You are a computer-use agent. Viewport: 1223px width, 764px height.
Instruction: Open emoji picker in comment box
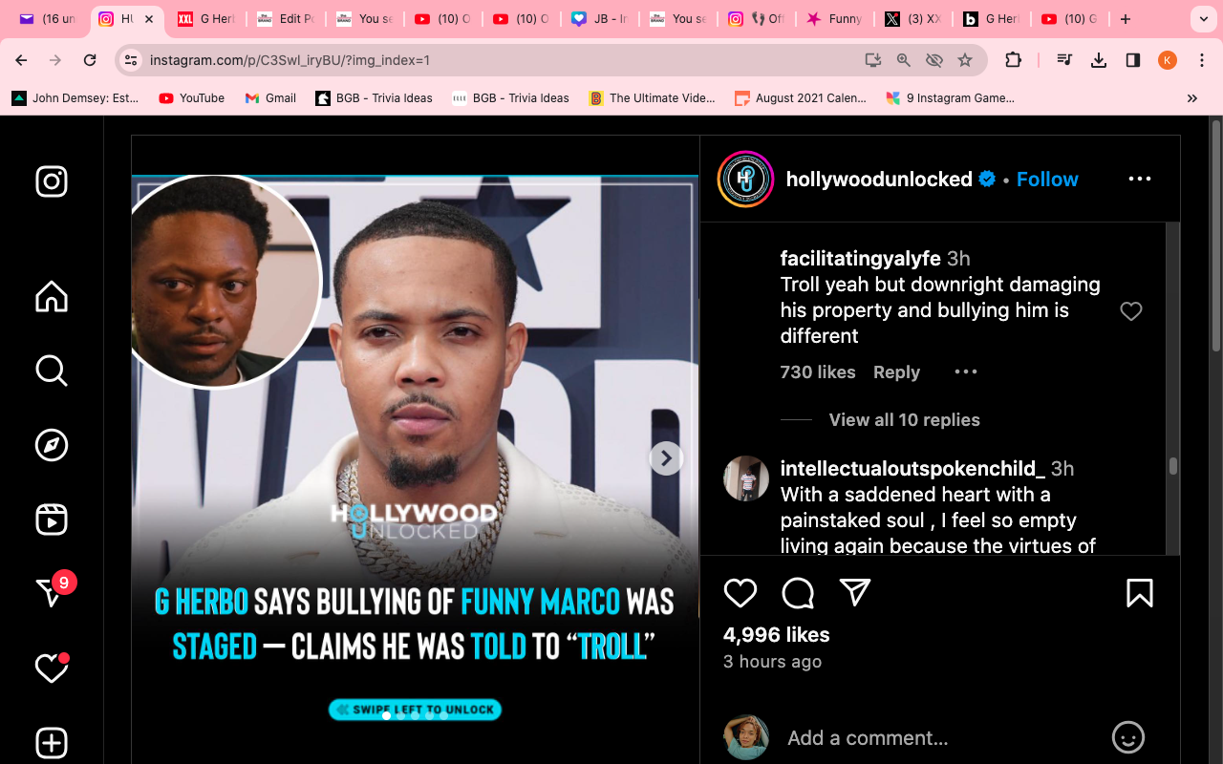click(1128, 737)
